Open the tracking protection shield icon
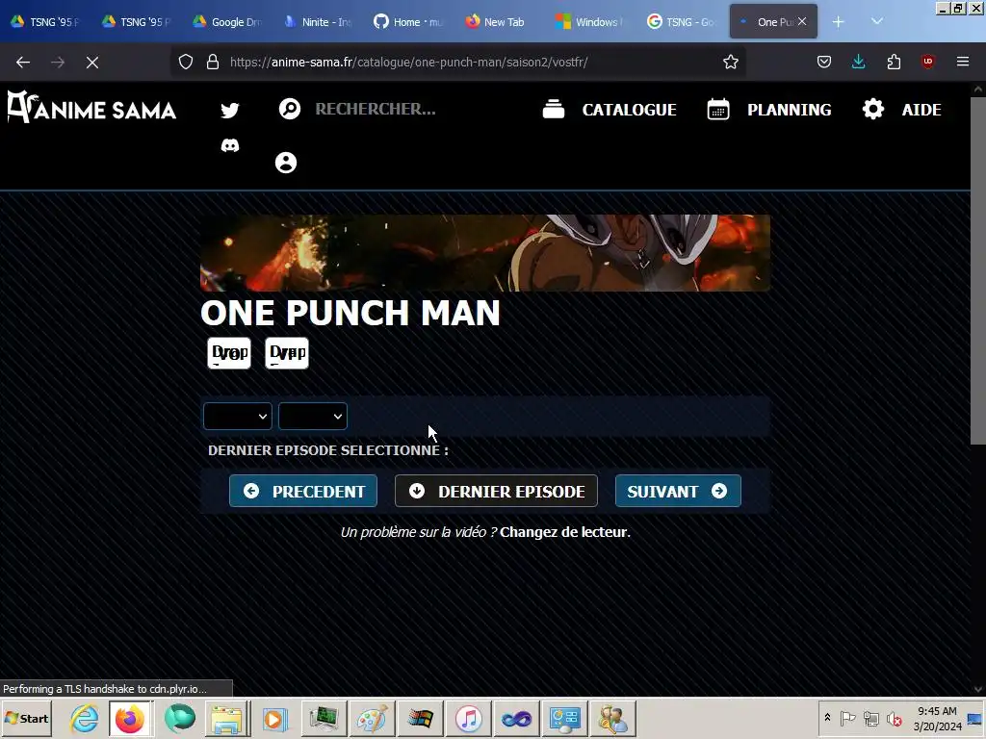Screen dimensions: 986x739 click(186, 62)
